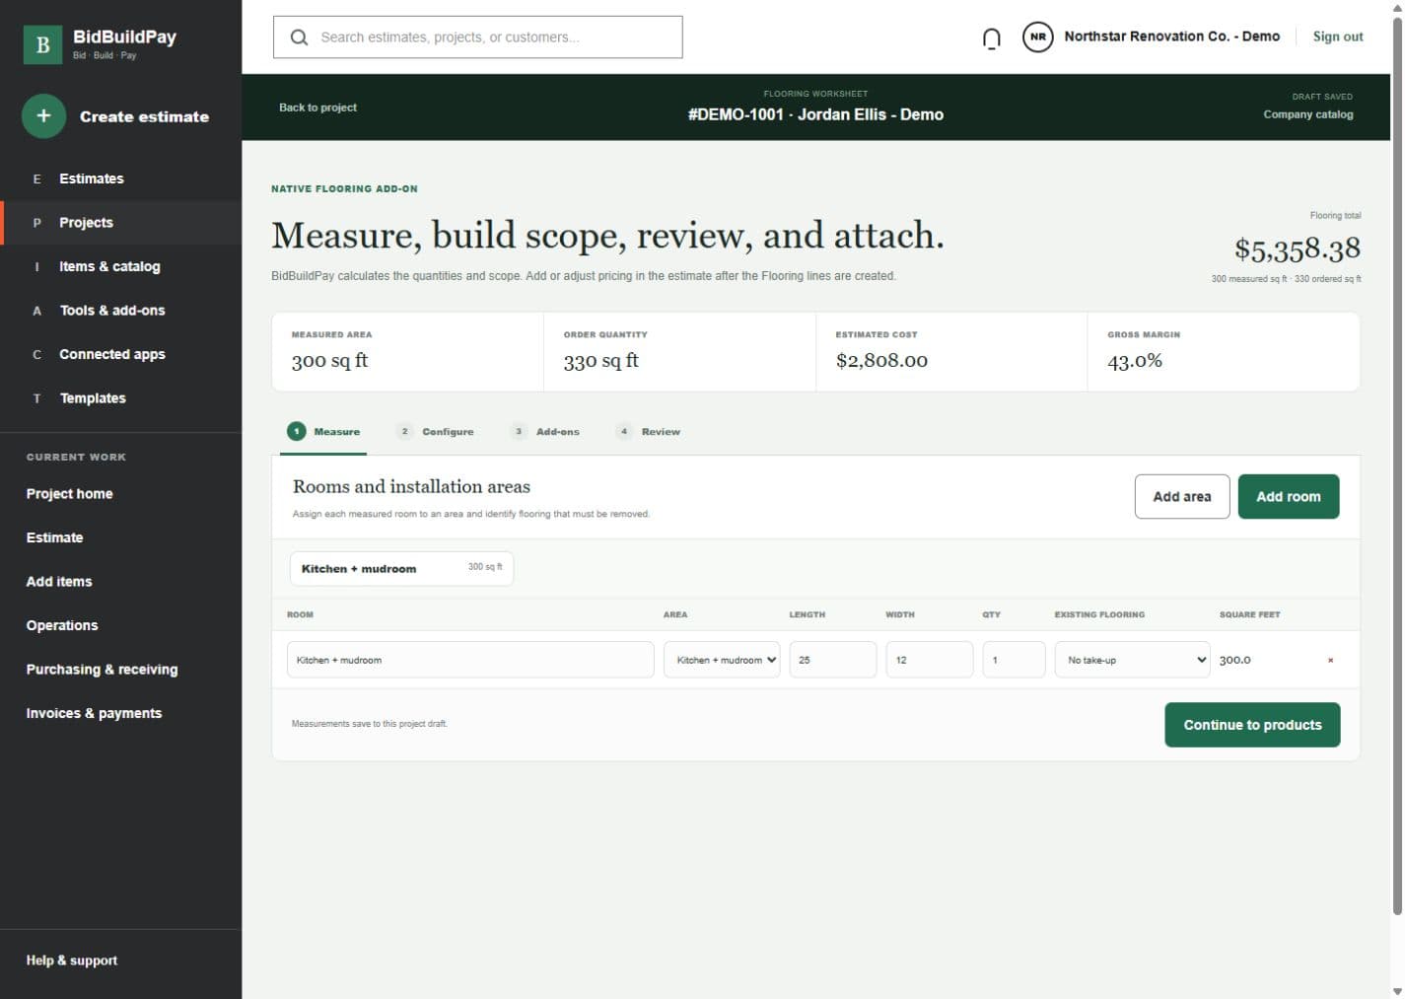Click the Create estimate label
The image size is (1405, 999).
[144, 116]
